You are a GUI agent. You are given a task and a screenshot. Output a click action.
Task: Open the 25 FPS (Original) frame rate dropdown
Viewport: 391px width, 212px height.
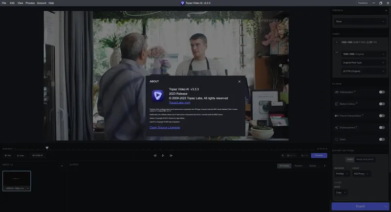[363, 71]
